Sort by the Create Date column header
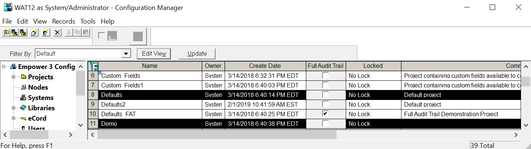531x149 pixels. [x=265, y=66]
